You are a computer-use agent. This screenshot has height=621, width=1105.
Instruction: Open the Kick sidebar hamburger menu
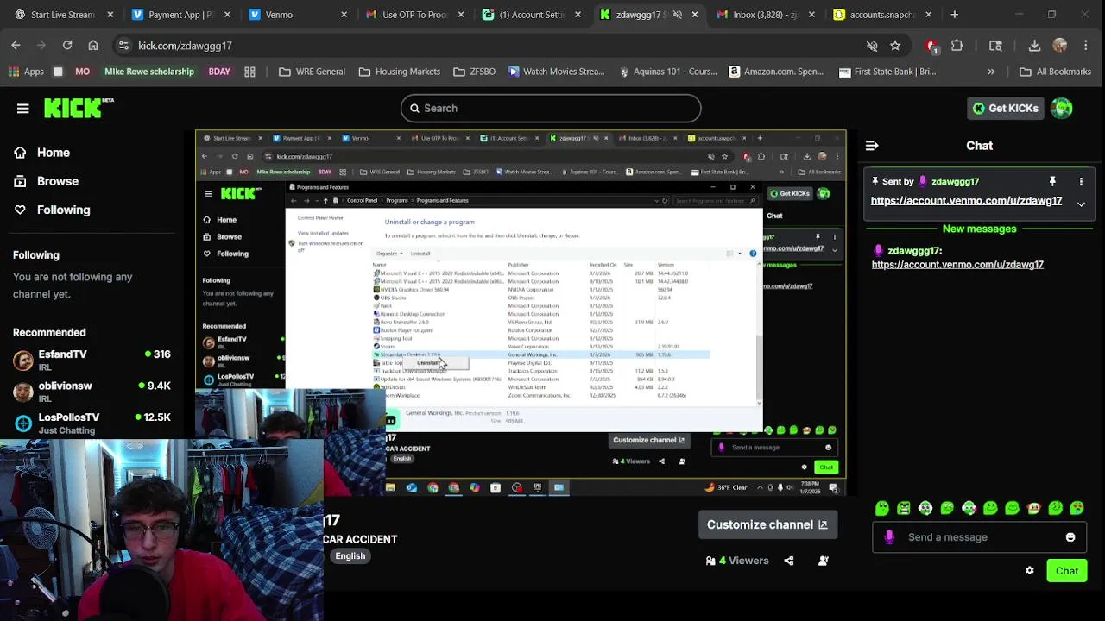click(x=23, y=108)
